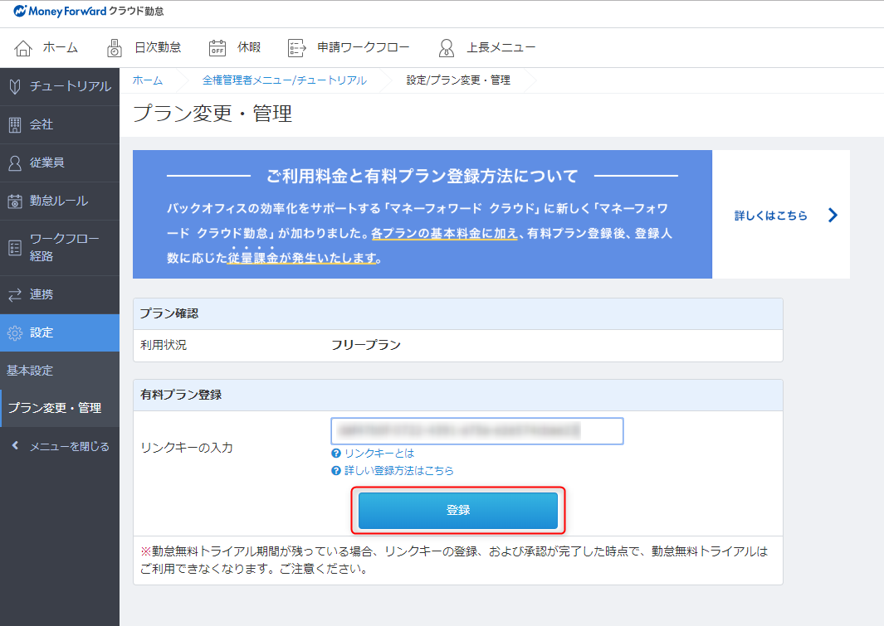Click the 会社 building icon
Image resolution: width=884 pixels, height=626 pixels.
pyautogui.click(x=15, y=125)
